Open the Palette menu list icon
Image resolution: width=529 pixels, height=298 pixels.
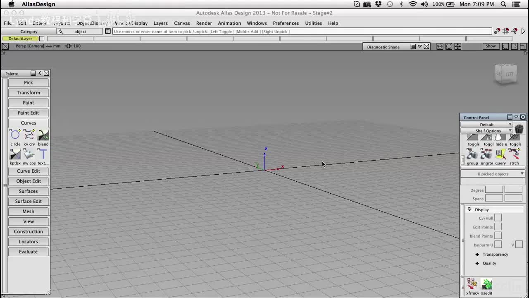tap(33, 73)
